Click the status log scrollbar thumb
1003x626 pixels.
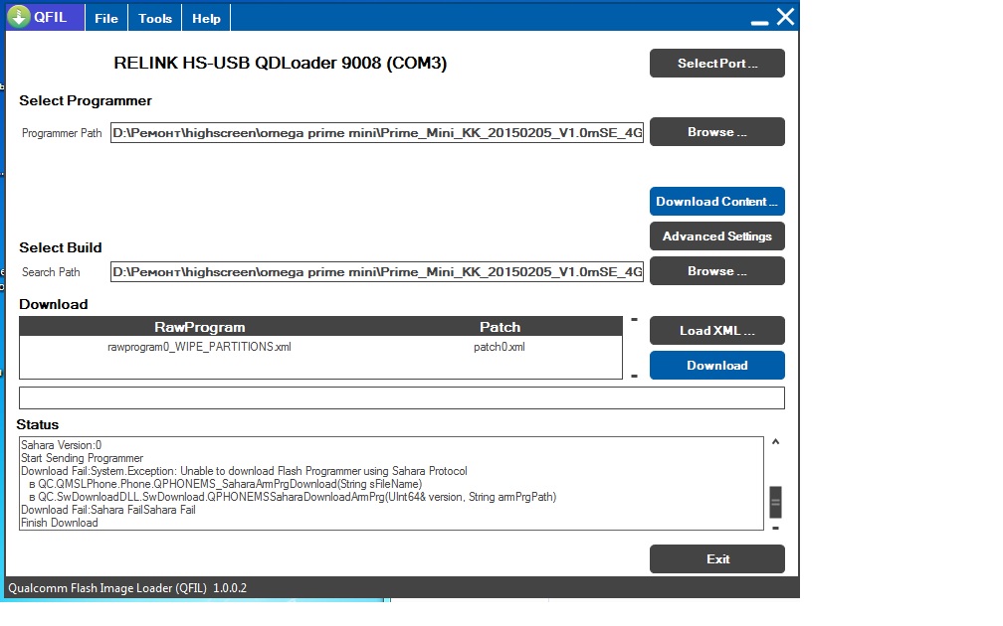click(x=775, y=502)
